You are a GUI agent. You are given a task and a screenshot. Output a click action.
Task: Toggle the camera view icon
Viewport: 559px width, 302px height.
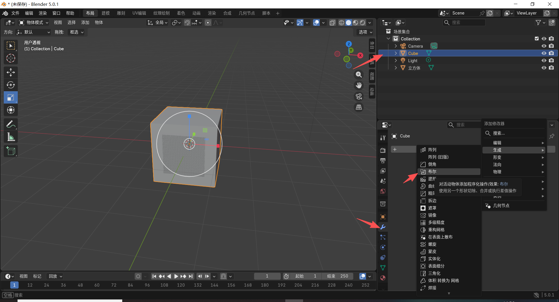(x=359, y=96)
